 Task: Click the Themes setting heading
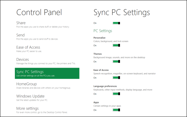(x=98, y=54)
